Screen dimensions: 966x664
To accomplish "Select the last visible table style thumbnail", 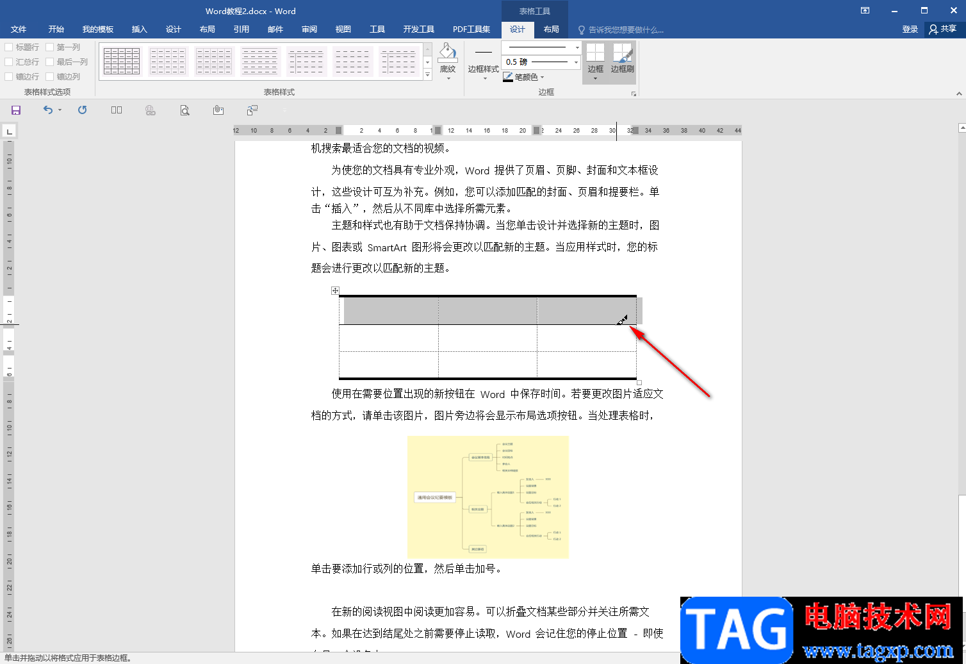I will click(x=398, y=61).
